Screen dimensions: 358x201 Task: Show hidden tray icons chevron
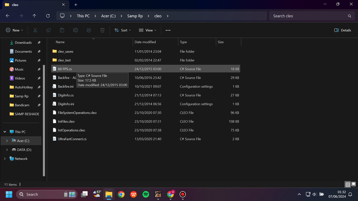(x=299, y=194)
